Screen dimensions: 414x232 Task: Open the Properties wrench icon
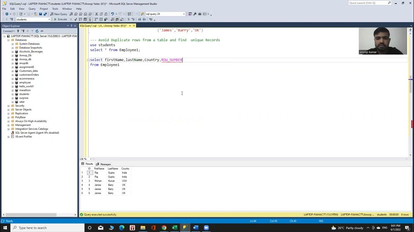pyautogui.click(x=195, y=14)
